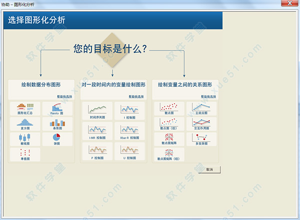The image size is (300, 220).
Task: Select the I 控制图 chart icon
Action: 129,111
